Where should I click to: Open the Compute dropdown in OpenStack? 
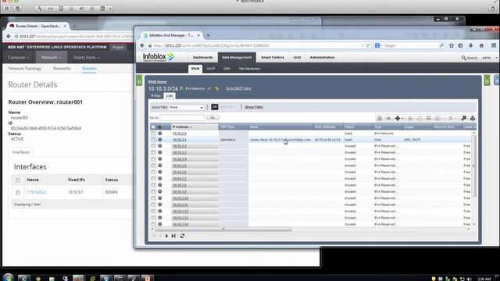pyautogui.click(x=19, y=57)
